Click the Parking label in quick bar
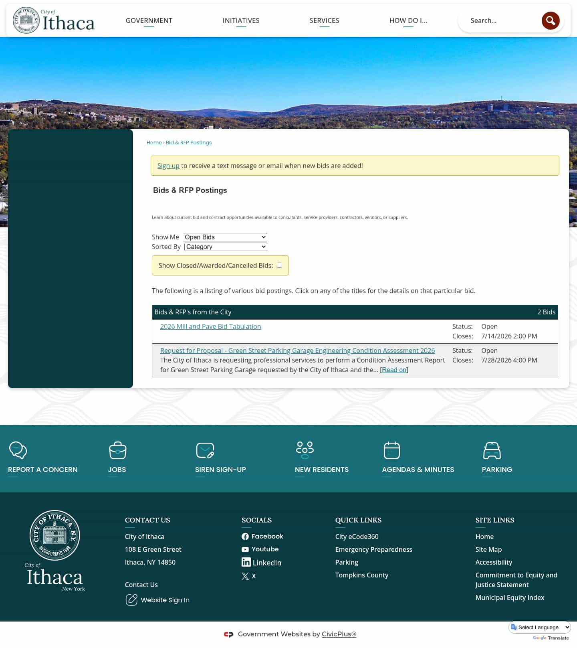The image size is (577, 648). click(x=497, y=470)
